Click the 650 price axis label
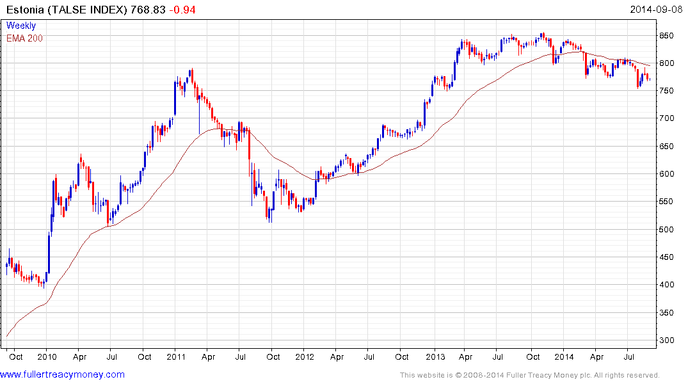 click(666, 146)
